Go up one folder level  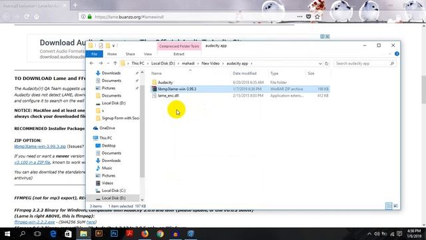tap(115, 63)
